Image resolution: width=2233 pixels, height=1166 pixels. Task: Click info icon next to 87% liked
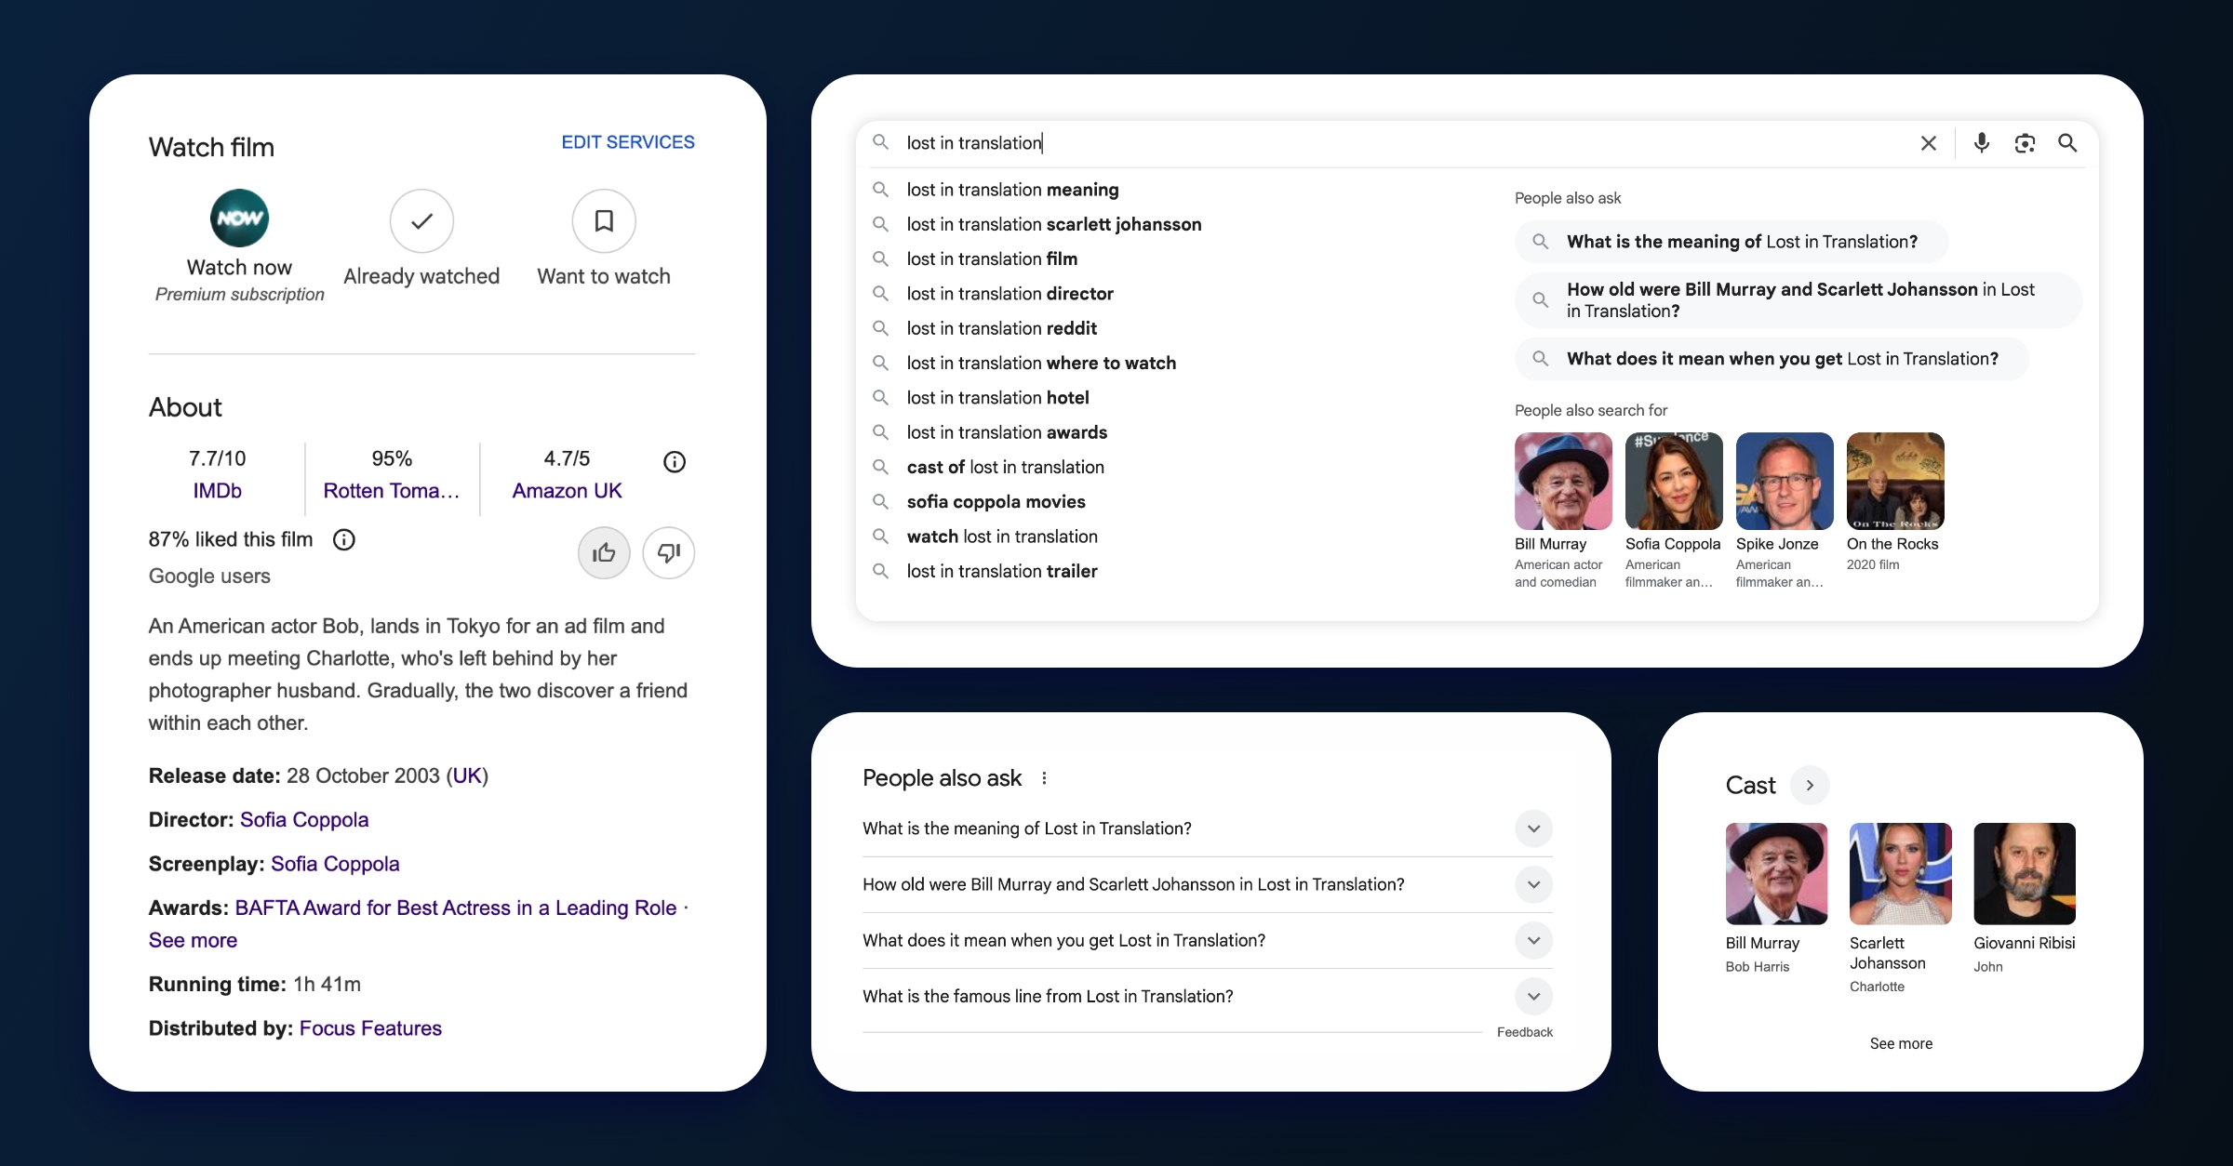pos(344,539)
